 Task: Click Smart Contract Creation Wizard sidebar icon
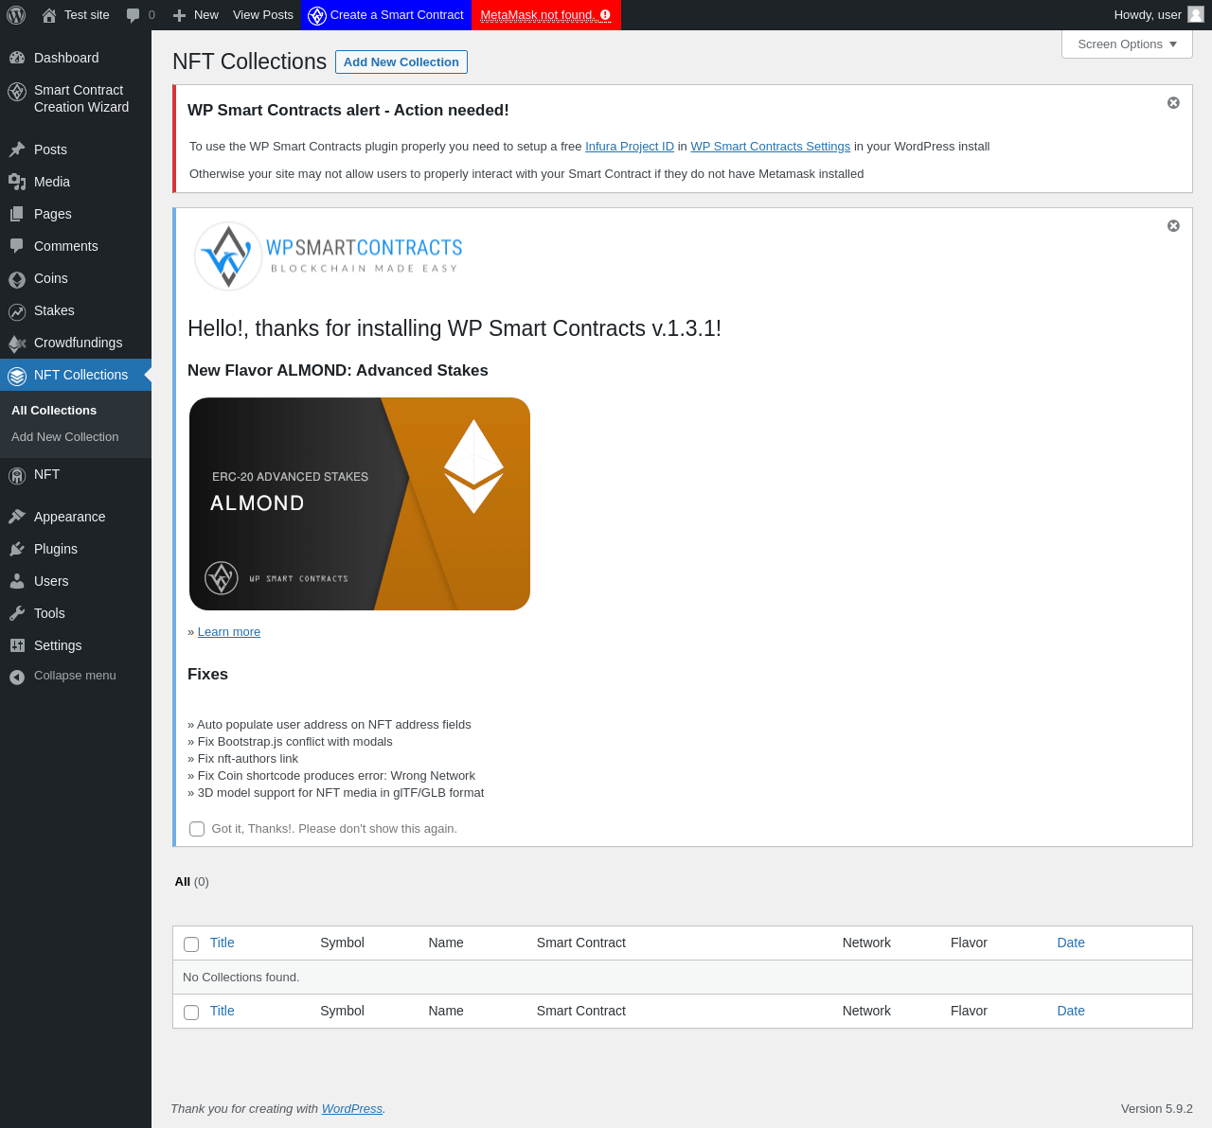pos(17,91)
